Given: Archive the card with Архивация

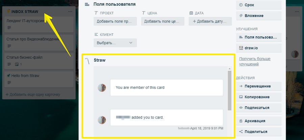Looking at the screenshot, I should 259,121.
